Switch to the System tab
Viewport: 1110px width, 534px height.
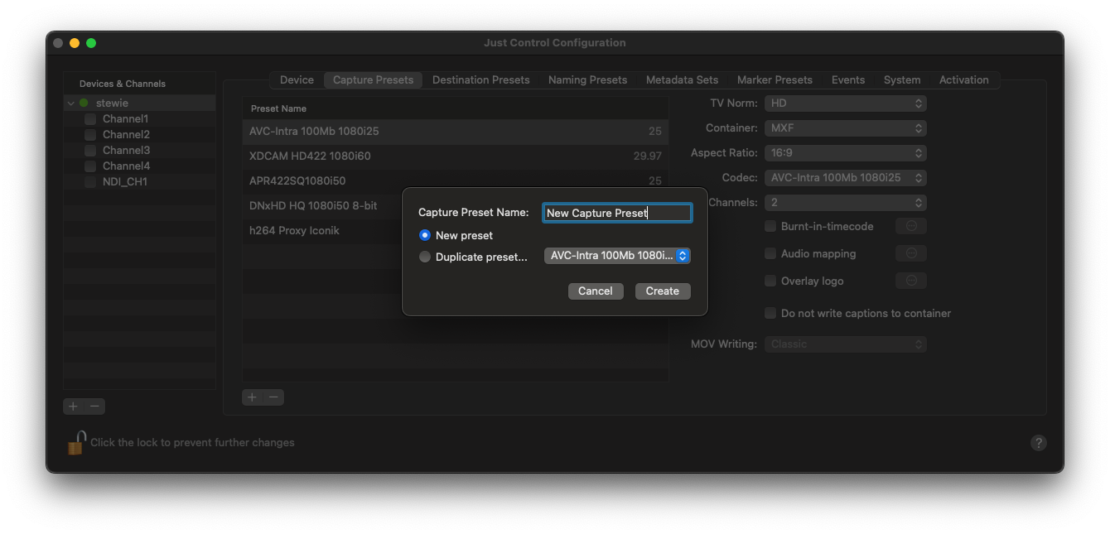[x=902, y=80]
